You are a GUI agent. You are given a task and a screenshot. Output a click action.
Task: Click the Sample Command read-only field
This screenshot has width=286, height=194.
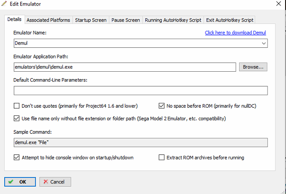141,143
